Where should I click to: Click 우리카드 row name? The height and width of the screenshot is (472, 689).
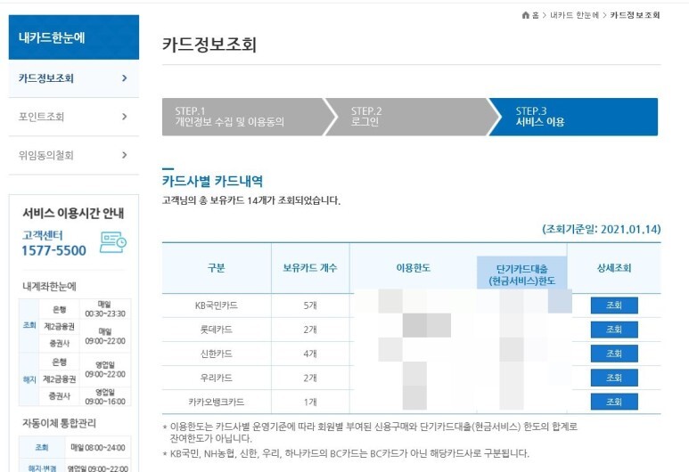click(217, 378)
